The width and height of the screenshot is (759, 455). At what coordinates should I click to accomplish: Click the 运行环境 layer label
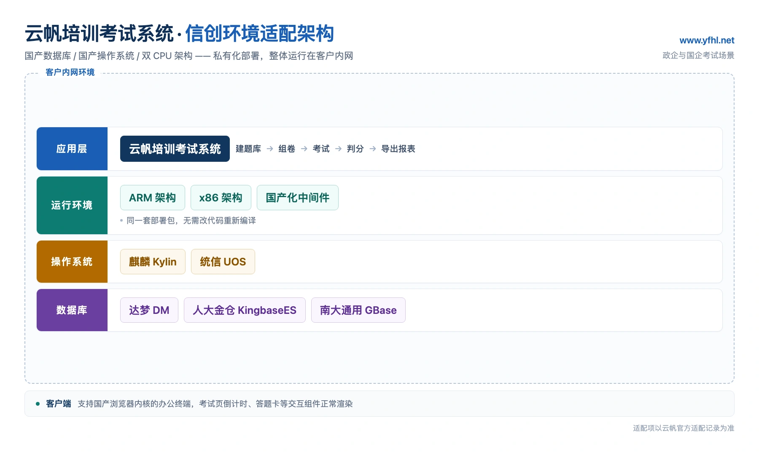[x=72, y=205]
